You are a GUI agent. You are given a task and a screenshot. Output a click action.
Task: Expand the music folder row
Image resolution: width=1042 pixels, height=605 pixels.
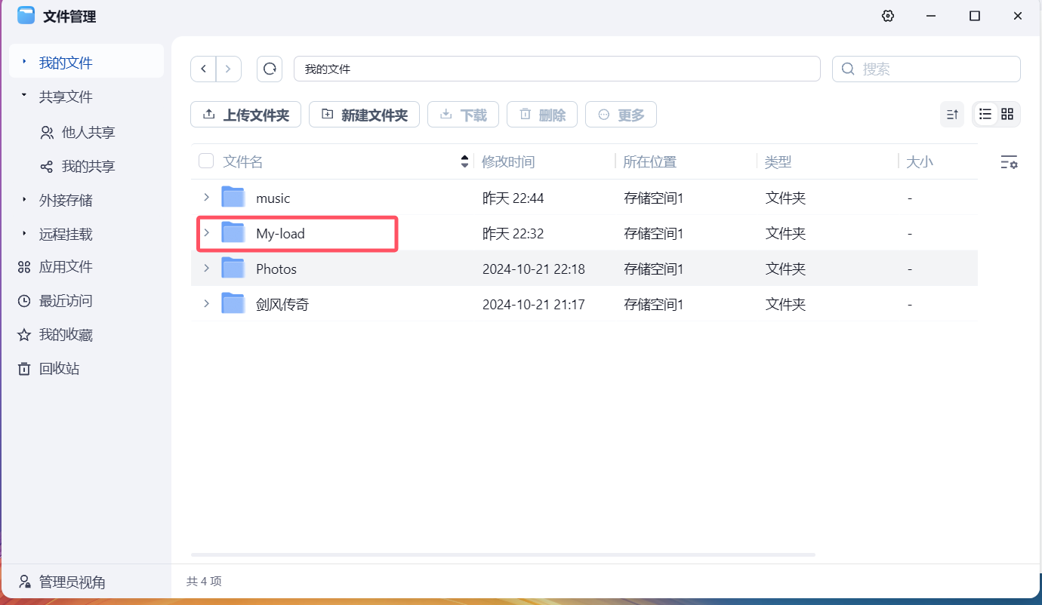[x=206, y=197]
